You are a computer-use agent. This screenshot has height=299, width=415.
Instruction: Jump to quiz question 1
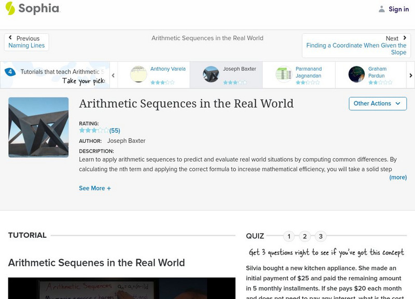point(289,236)
